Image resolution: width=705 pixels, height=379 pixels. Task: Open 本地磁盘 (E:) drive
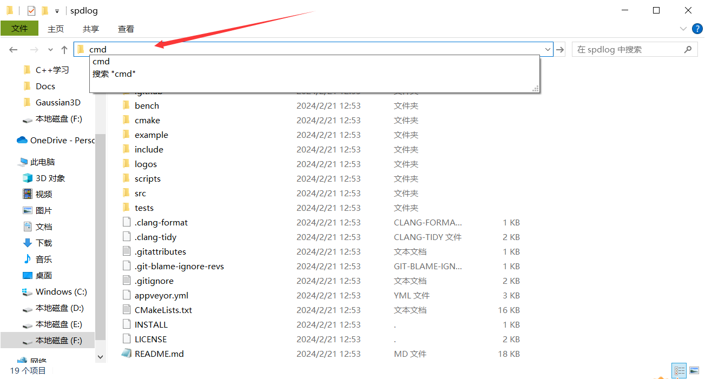[59, 324]
